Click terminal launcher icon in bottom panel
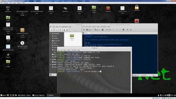Image resolution: width=176 pixels, height=99 pixels. click(11, 95)
